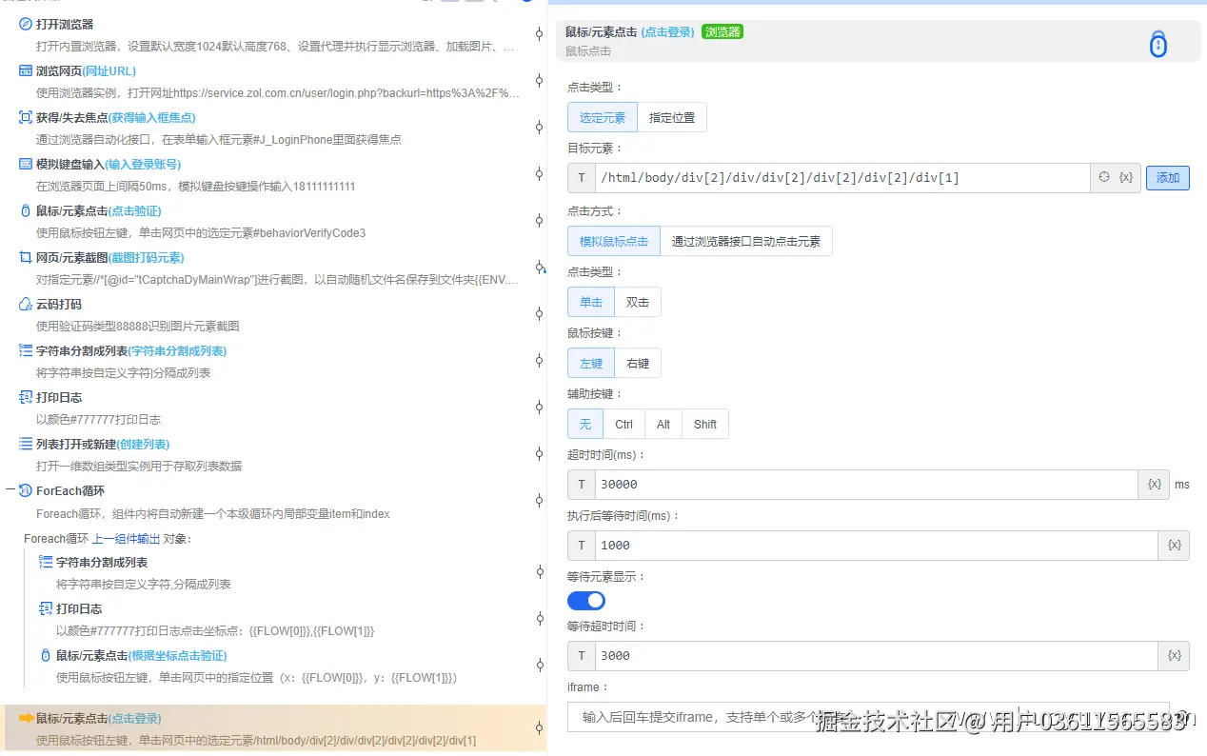The image size is (1207, 756).
Task: Click the {x} variable icon for 目标元素
Action: pos(1126,177)
